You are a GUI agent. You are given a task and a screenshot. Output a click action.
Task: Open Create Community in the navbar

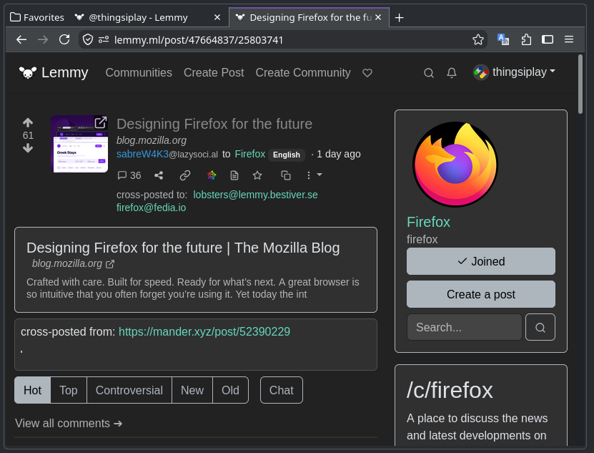[303, 72]
